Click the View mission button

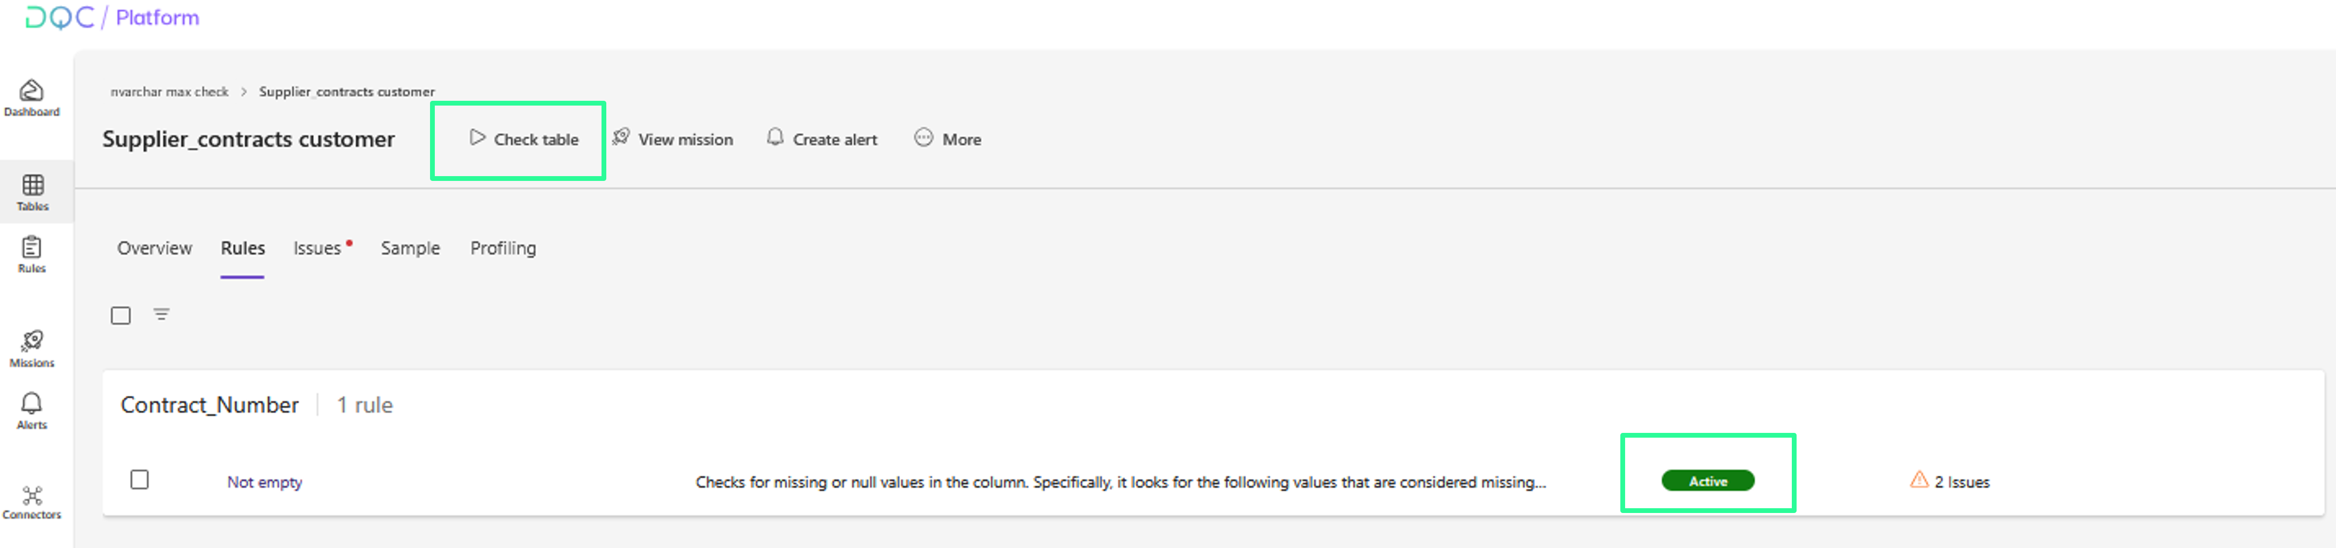[673, 140]
